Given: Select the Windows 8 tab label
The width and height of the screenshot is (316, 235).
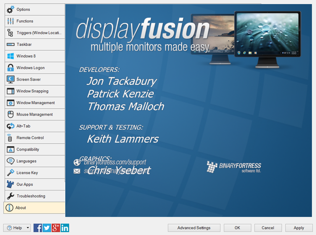Looking at the screenshot, I should coord(26,56).
